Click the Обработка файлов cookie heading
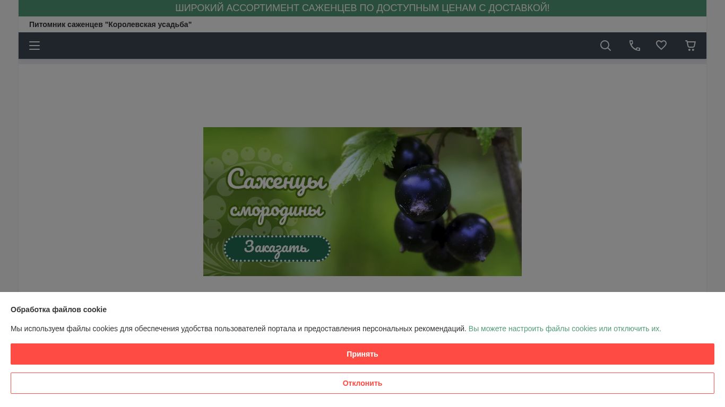This screenshot has height=407, width=725. pyautogui.click(x=58, y=309)
